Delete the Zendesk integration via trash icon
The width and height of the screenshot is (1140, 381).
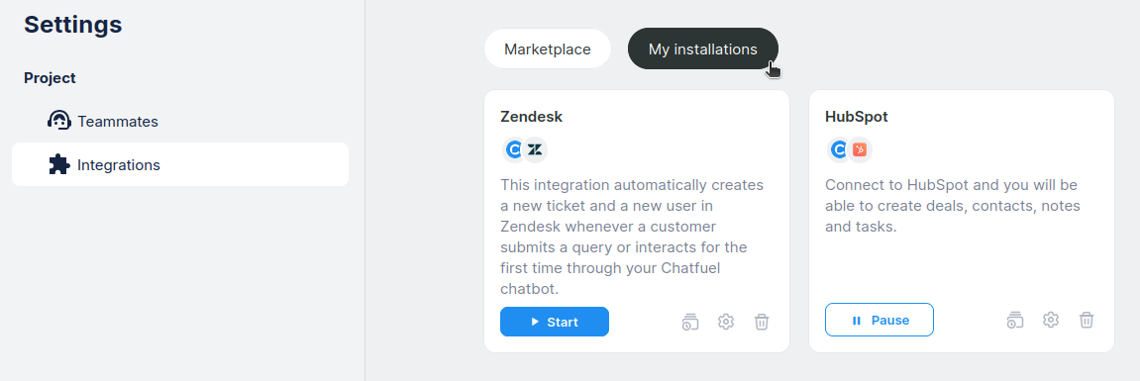click(762, 321)
